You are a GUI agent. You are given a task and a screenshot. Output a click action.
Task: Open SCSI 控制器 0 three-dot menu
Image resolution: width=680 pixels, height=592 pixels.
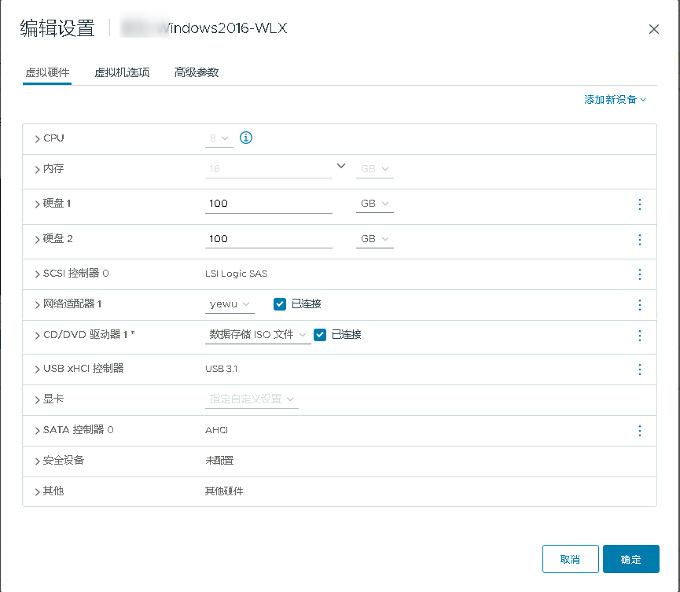coord(639,274)
